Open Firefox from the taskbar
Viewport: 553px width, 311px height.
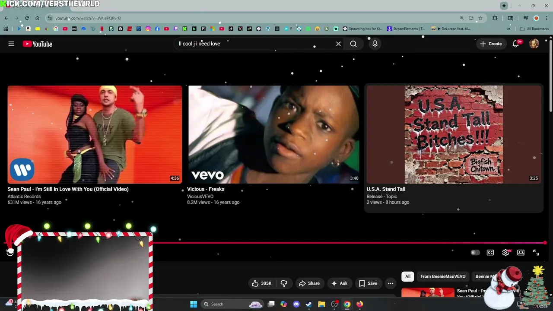pos(359,304)
